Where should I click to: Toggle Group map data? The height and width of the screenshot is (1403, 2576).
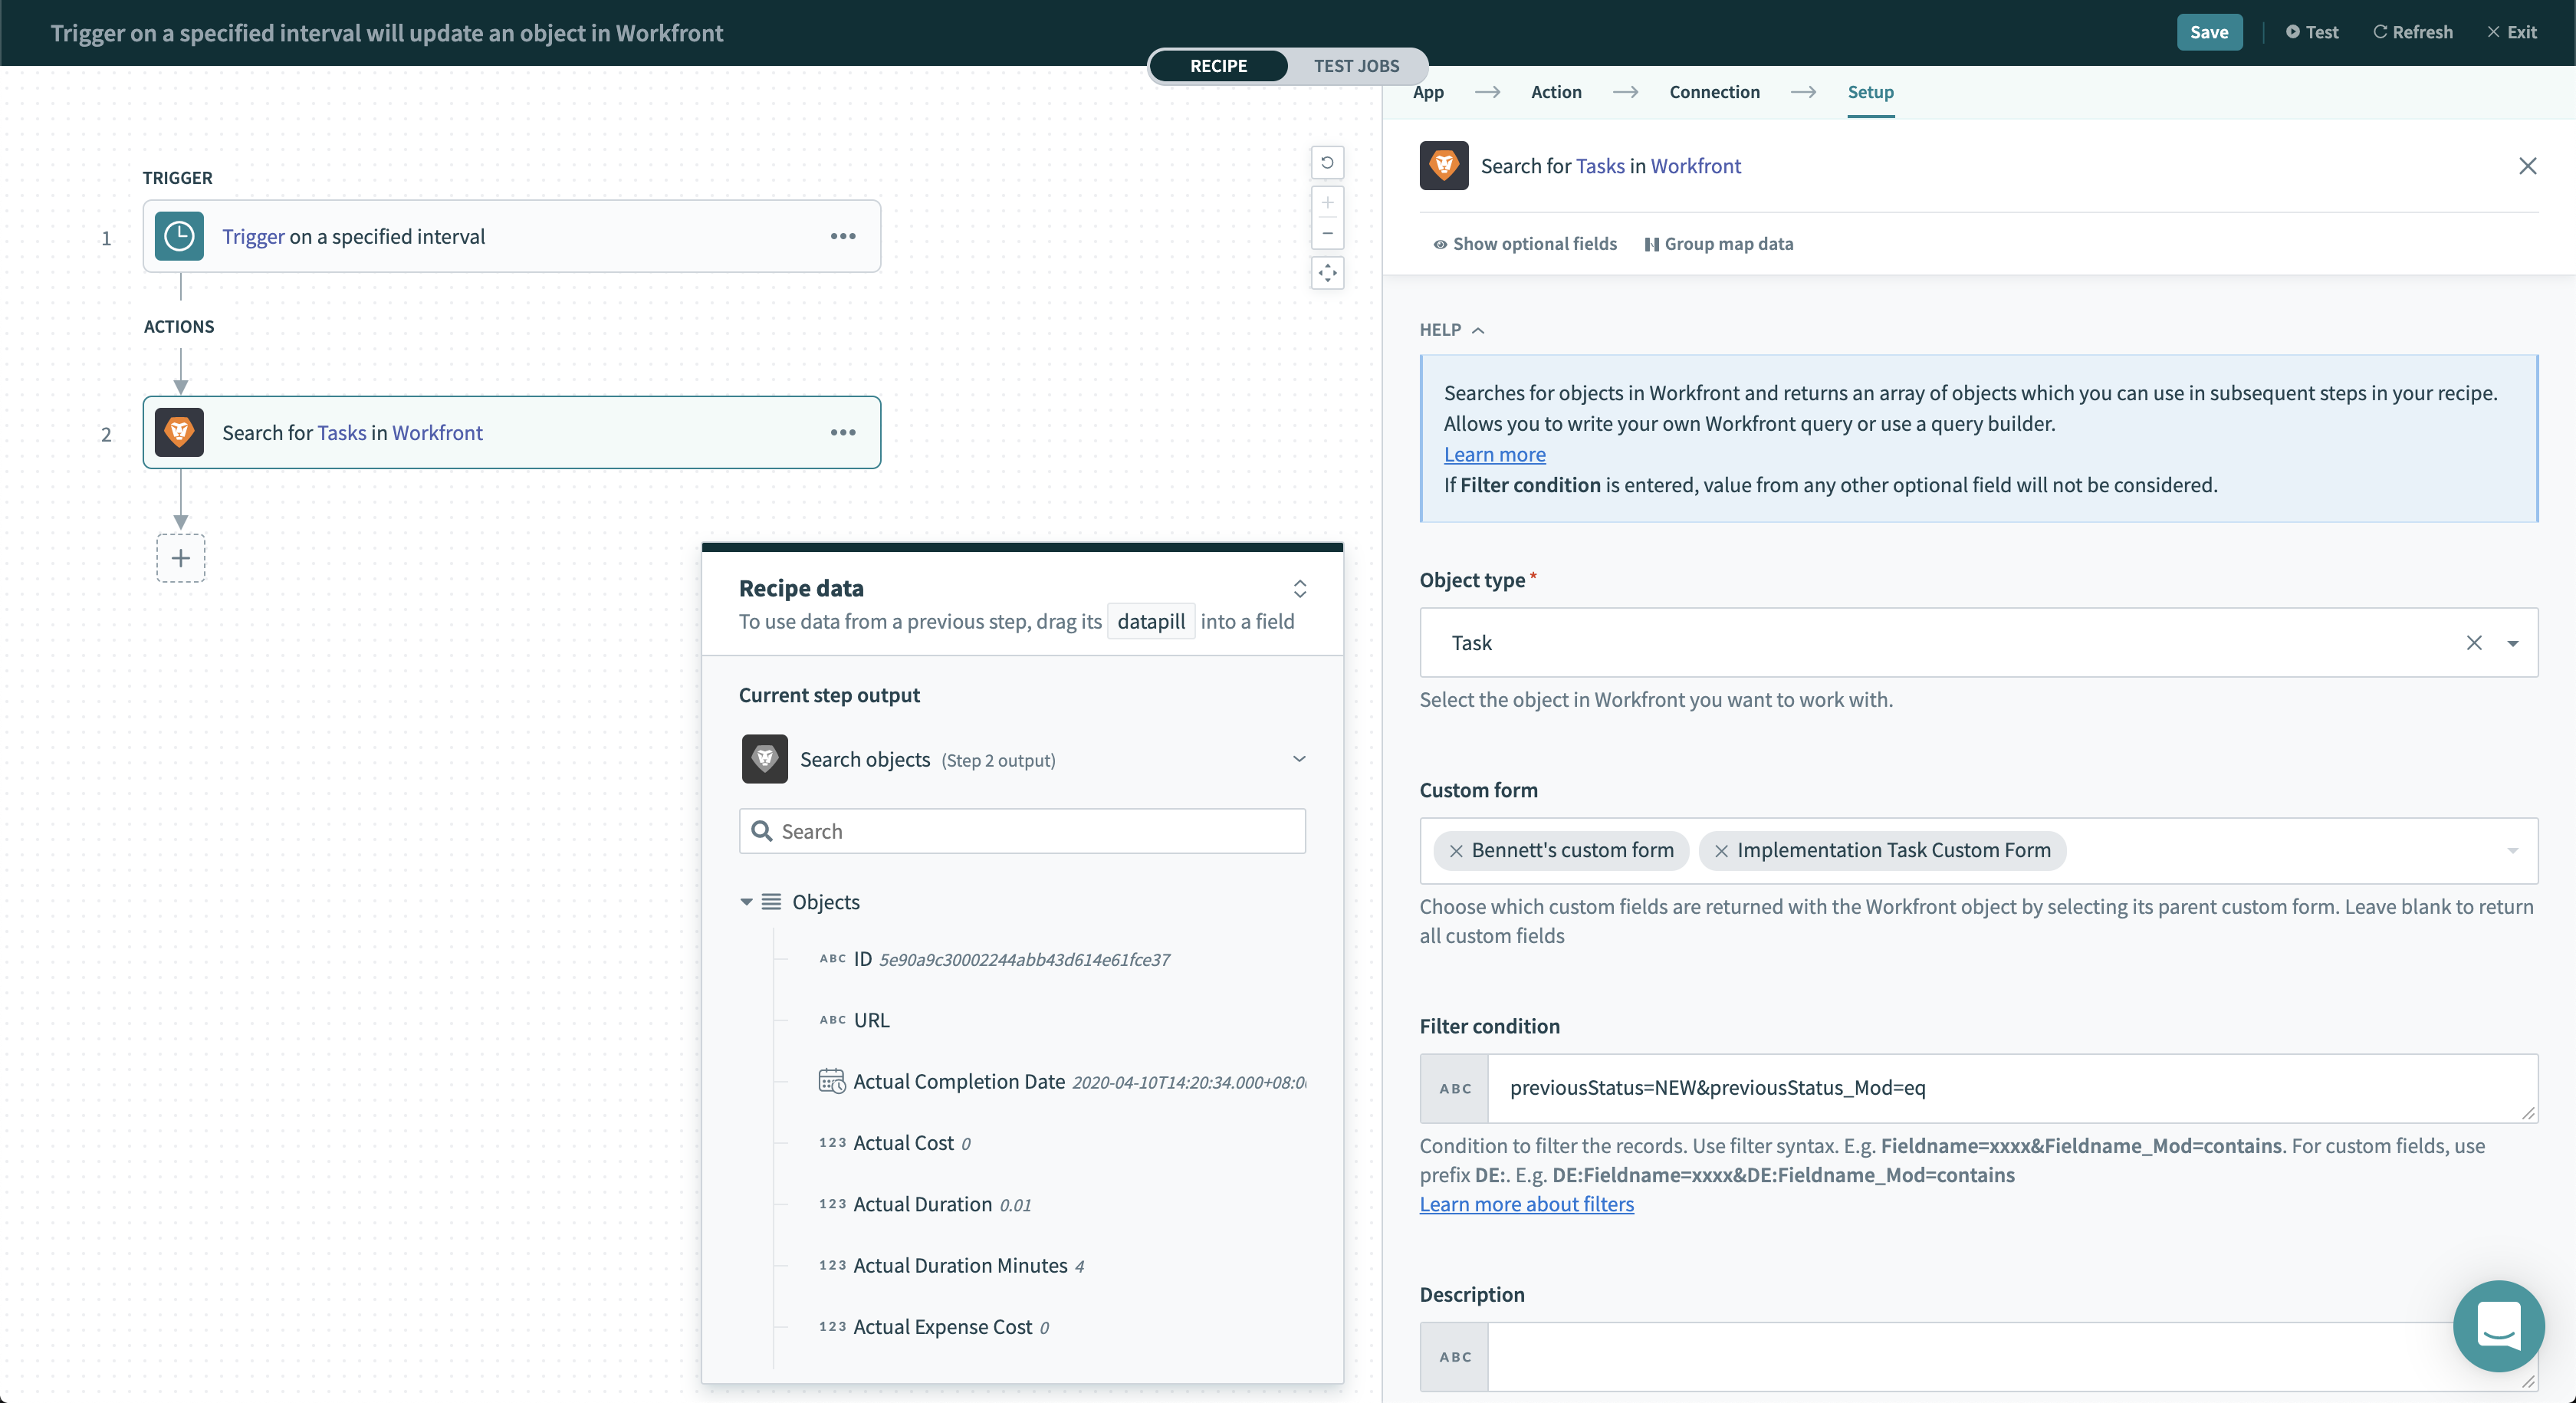coord(1718,244)
